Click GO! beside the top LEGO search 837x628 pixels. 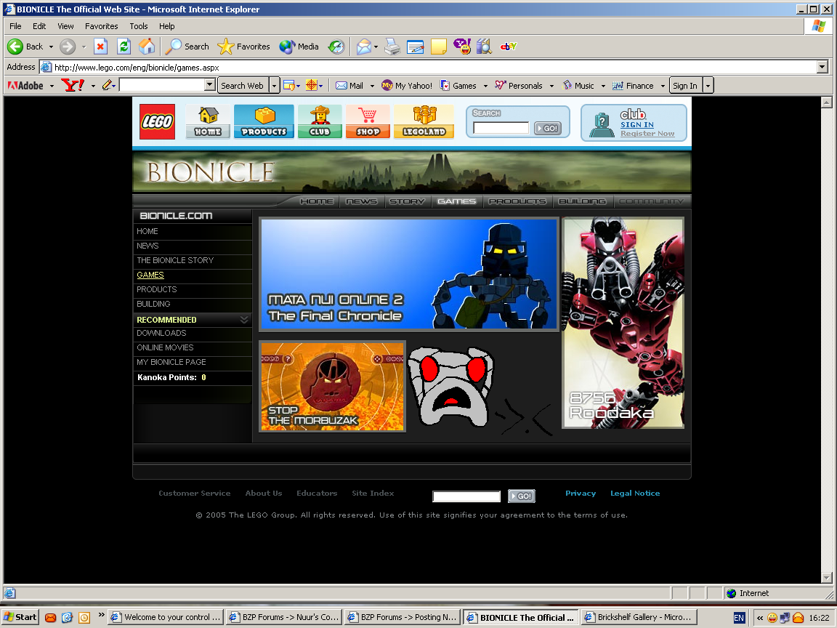(x=547, y=128)
